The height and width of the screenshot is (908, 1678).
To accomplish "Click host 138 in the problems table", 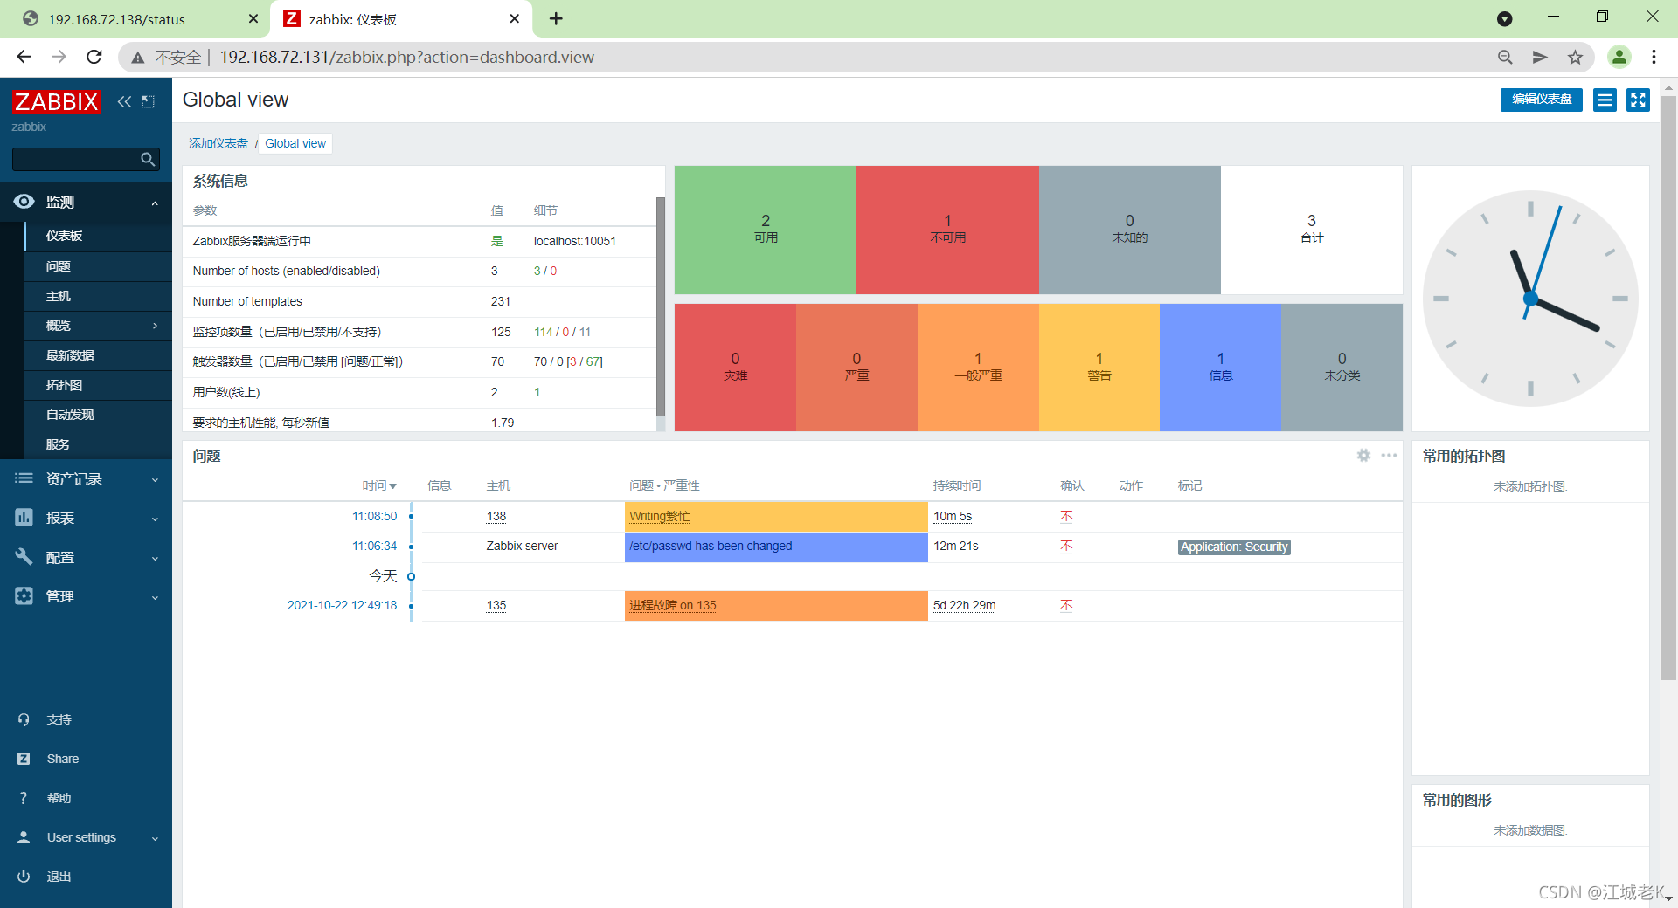I will 496,516.
